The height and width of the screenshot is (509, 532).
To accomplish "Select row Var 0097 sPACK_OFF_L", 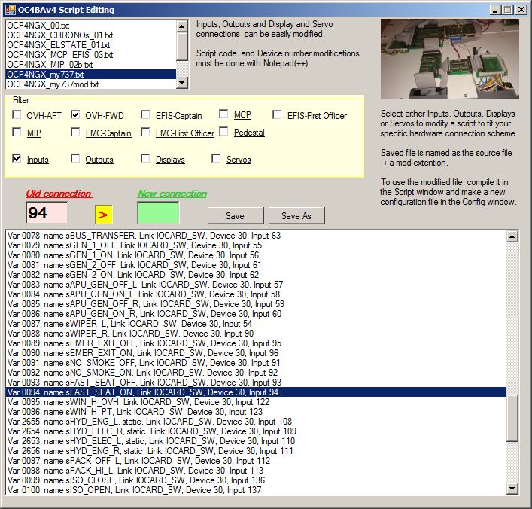I will point(256,461).
